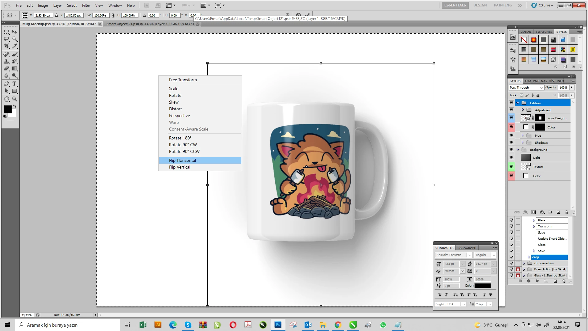Hide the Mug layer group
Screen dimensions: 588x331
511,135
